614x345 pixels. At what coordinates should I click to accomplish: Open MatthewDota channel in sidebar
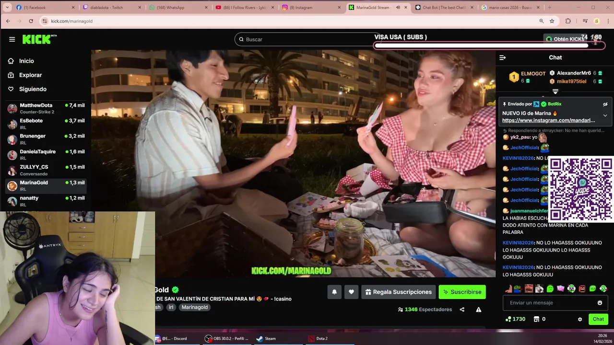pos(46,108)
